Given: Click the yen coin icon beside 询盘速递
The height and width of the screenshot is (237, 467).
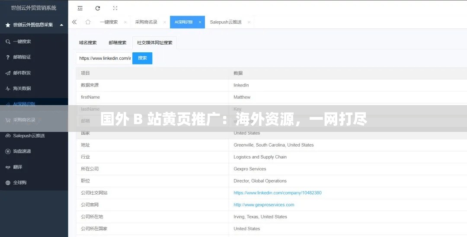Looking at the screenshot, I should coord(8,151).
